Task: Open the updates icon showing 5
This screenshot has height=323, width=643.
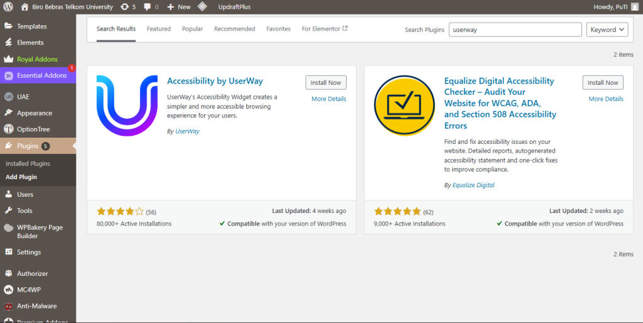Action: point(125,6)
